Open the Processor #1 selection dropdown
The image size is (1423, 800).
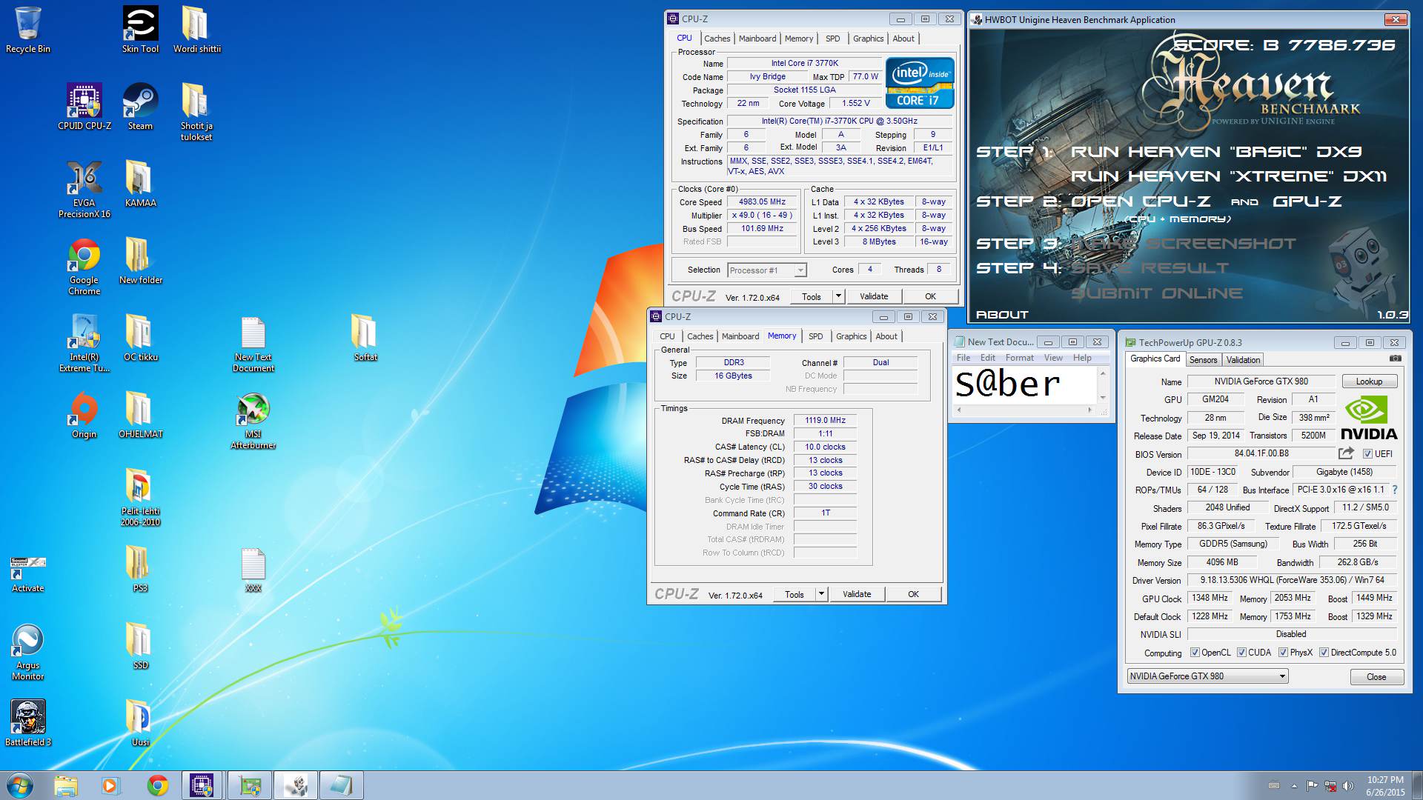click(767, 270)
